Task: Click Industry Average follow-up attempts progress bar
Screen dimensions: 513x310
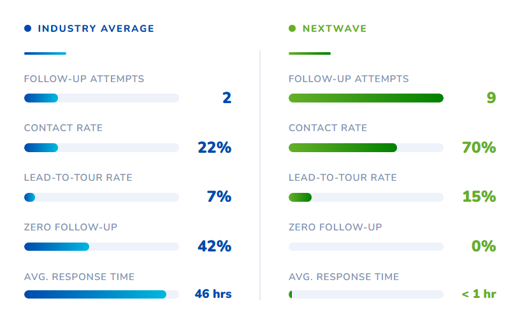Action: 101,98
